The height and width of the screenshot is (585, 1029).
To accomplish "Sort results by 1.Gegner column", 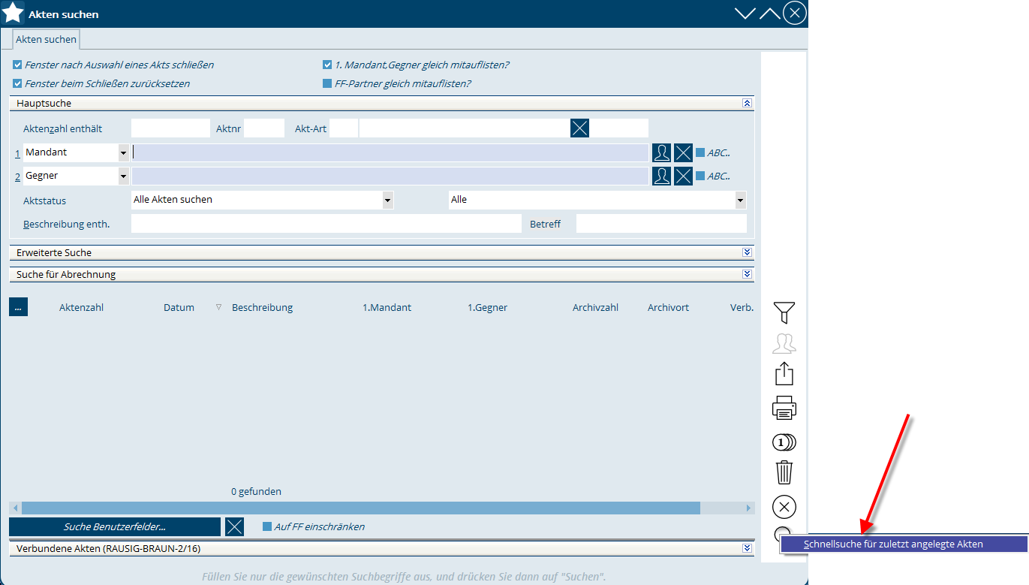I will [487, 307].
